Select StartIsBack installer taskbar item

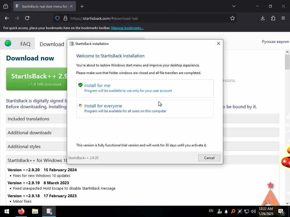click(49, 211)
